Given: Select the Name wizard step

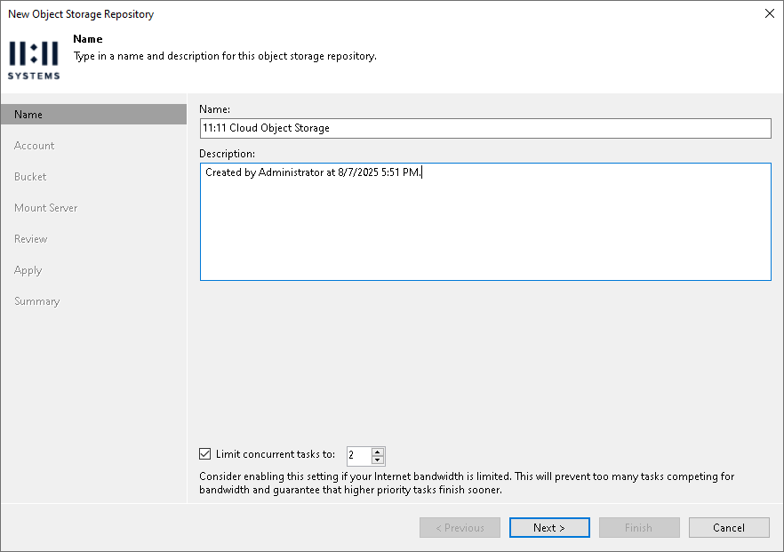Looking at the screenshot, I should (x=93, y=115).
